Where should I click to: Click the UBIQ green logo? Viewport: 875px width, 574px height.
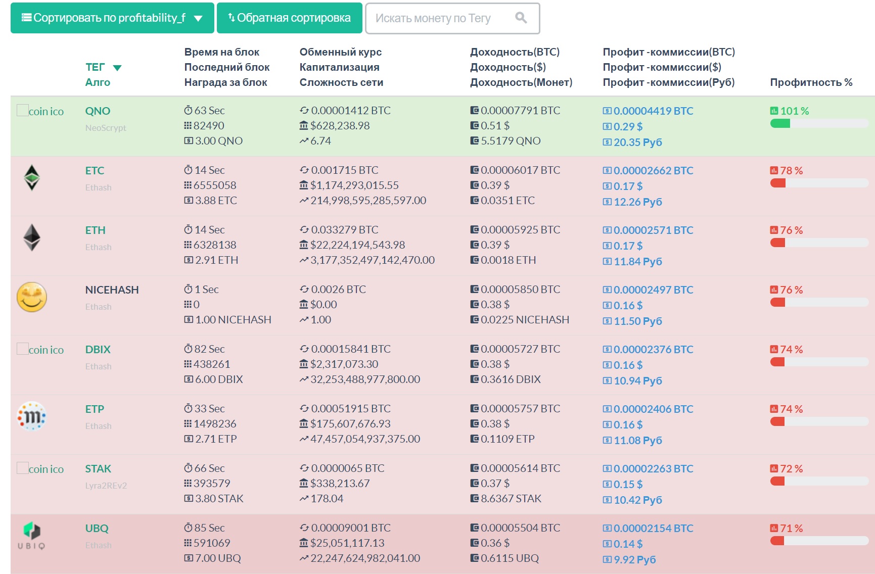(32, 536)
